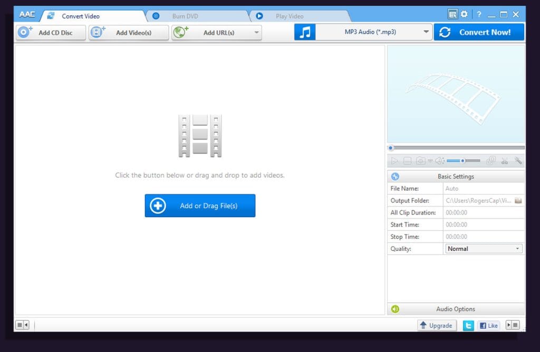Click Convert Now! button
540x352 pixels.
click(479, 32)
